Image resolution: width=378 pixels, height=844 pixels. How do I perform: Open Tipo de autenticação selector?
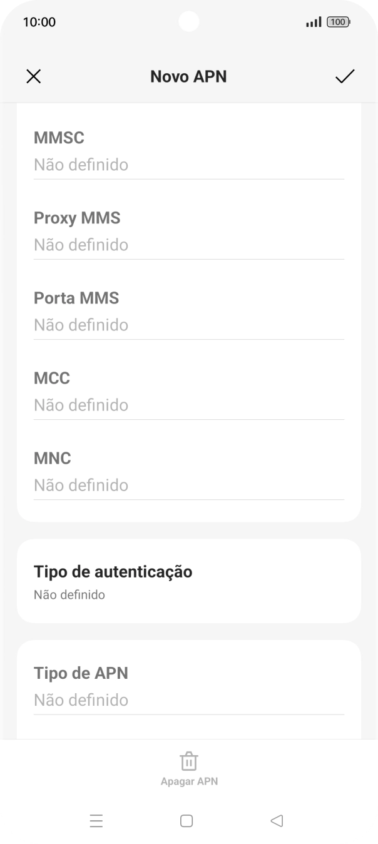(188, 581)
